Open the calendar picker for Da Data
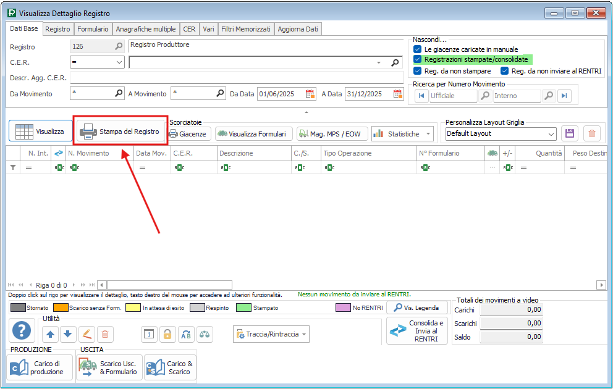 coord(310,94)
